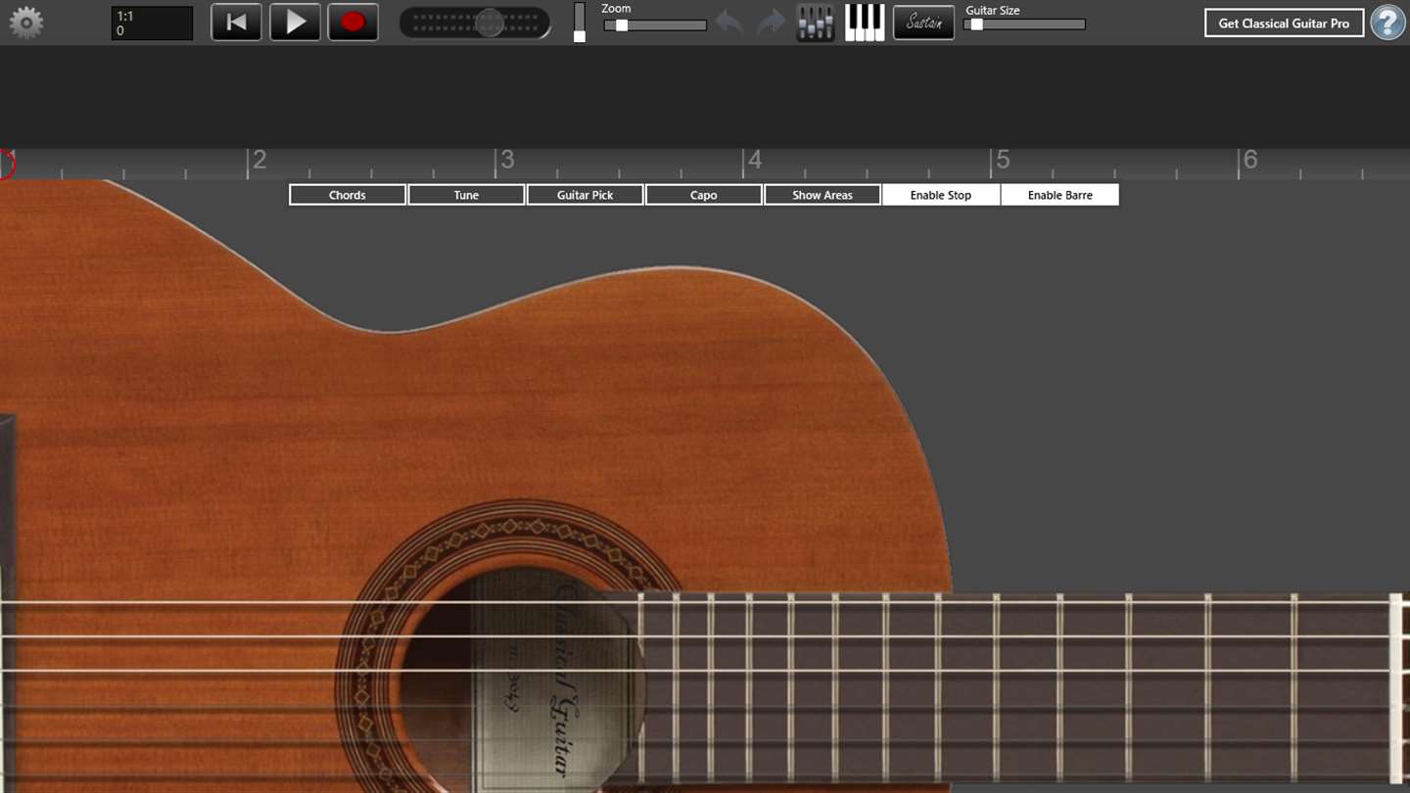
Task: Redo the action with the forward arrow
Action: [x=771, y=23]
